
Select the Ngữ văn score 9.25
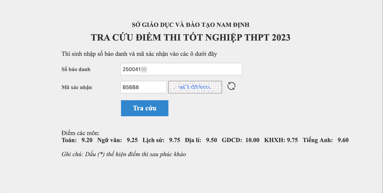132,140
